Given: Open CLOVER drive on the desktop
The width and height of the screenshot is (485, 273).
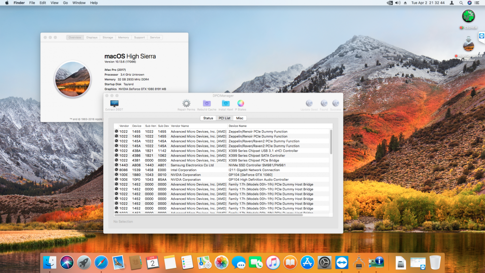Looking at the screenshot, I should (469, 16).
